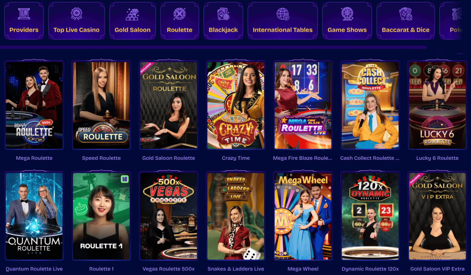
Task: Launch the Quantum Roulette Live thumbnail
Action: tap(34, 216)
